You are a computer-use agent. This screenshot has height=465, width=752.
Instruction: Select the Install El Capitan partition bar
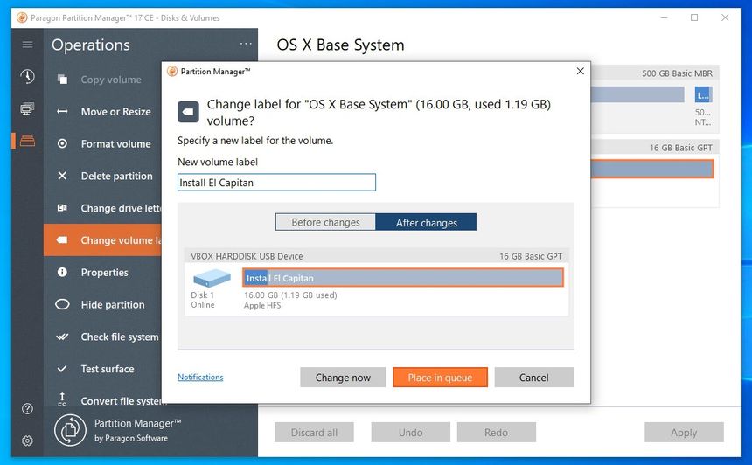pyautogui.click(x=402, y=278)
